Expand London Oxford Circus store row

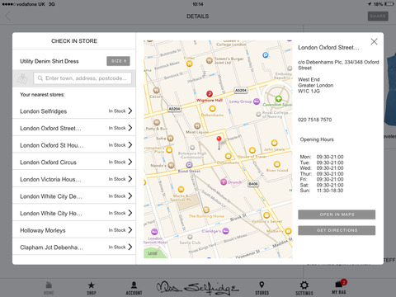[74, 162]
